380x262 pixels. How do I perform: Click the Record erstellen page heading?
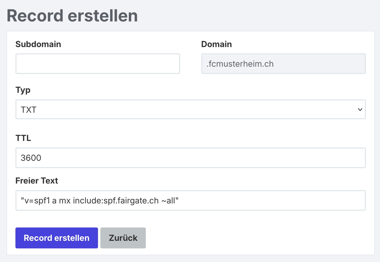pyautogui.click(x=72, y=16)
